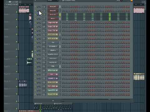Toggle first step of 22 SNARE 2
Image resolution: width=150 pixels, height=112 pixels.
tap(63, 46)
